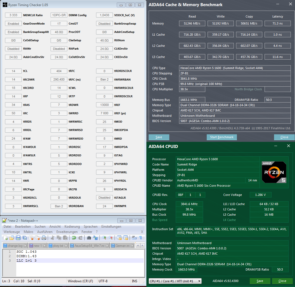Close current document with menu-bar X
The height and width of the screenshot is (287, 295).
click(142, 232)
